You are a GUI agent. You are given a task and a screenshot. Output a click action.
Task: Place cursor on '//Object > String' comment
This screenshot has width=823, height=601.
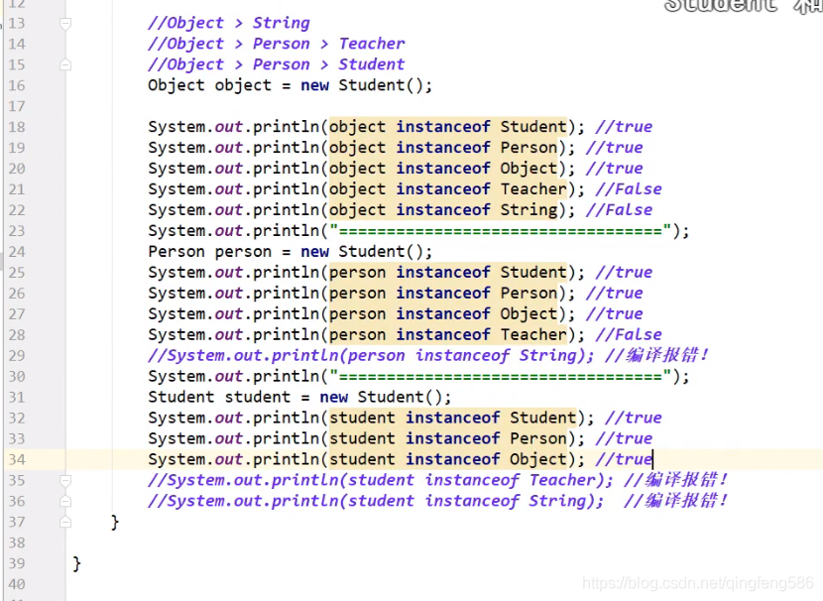(229, 23)
